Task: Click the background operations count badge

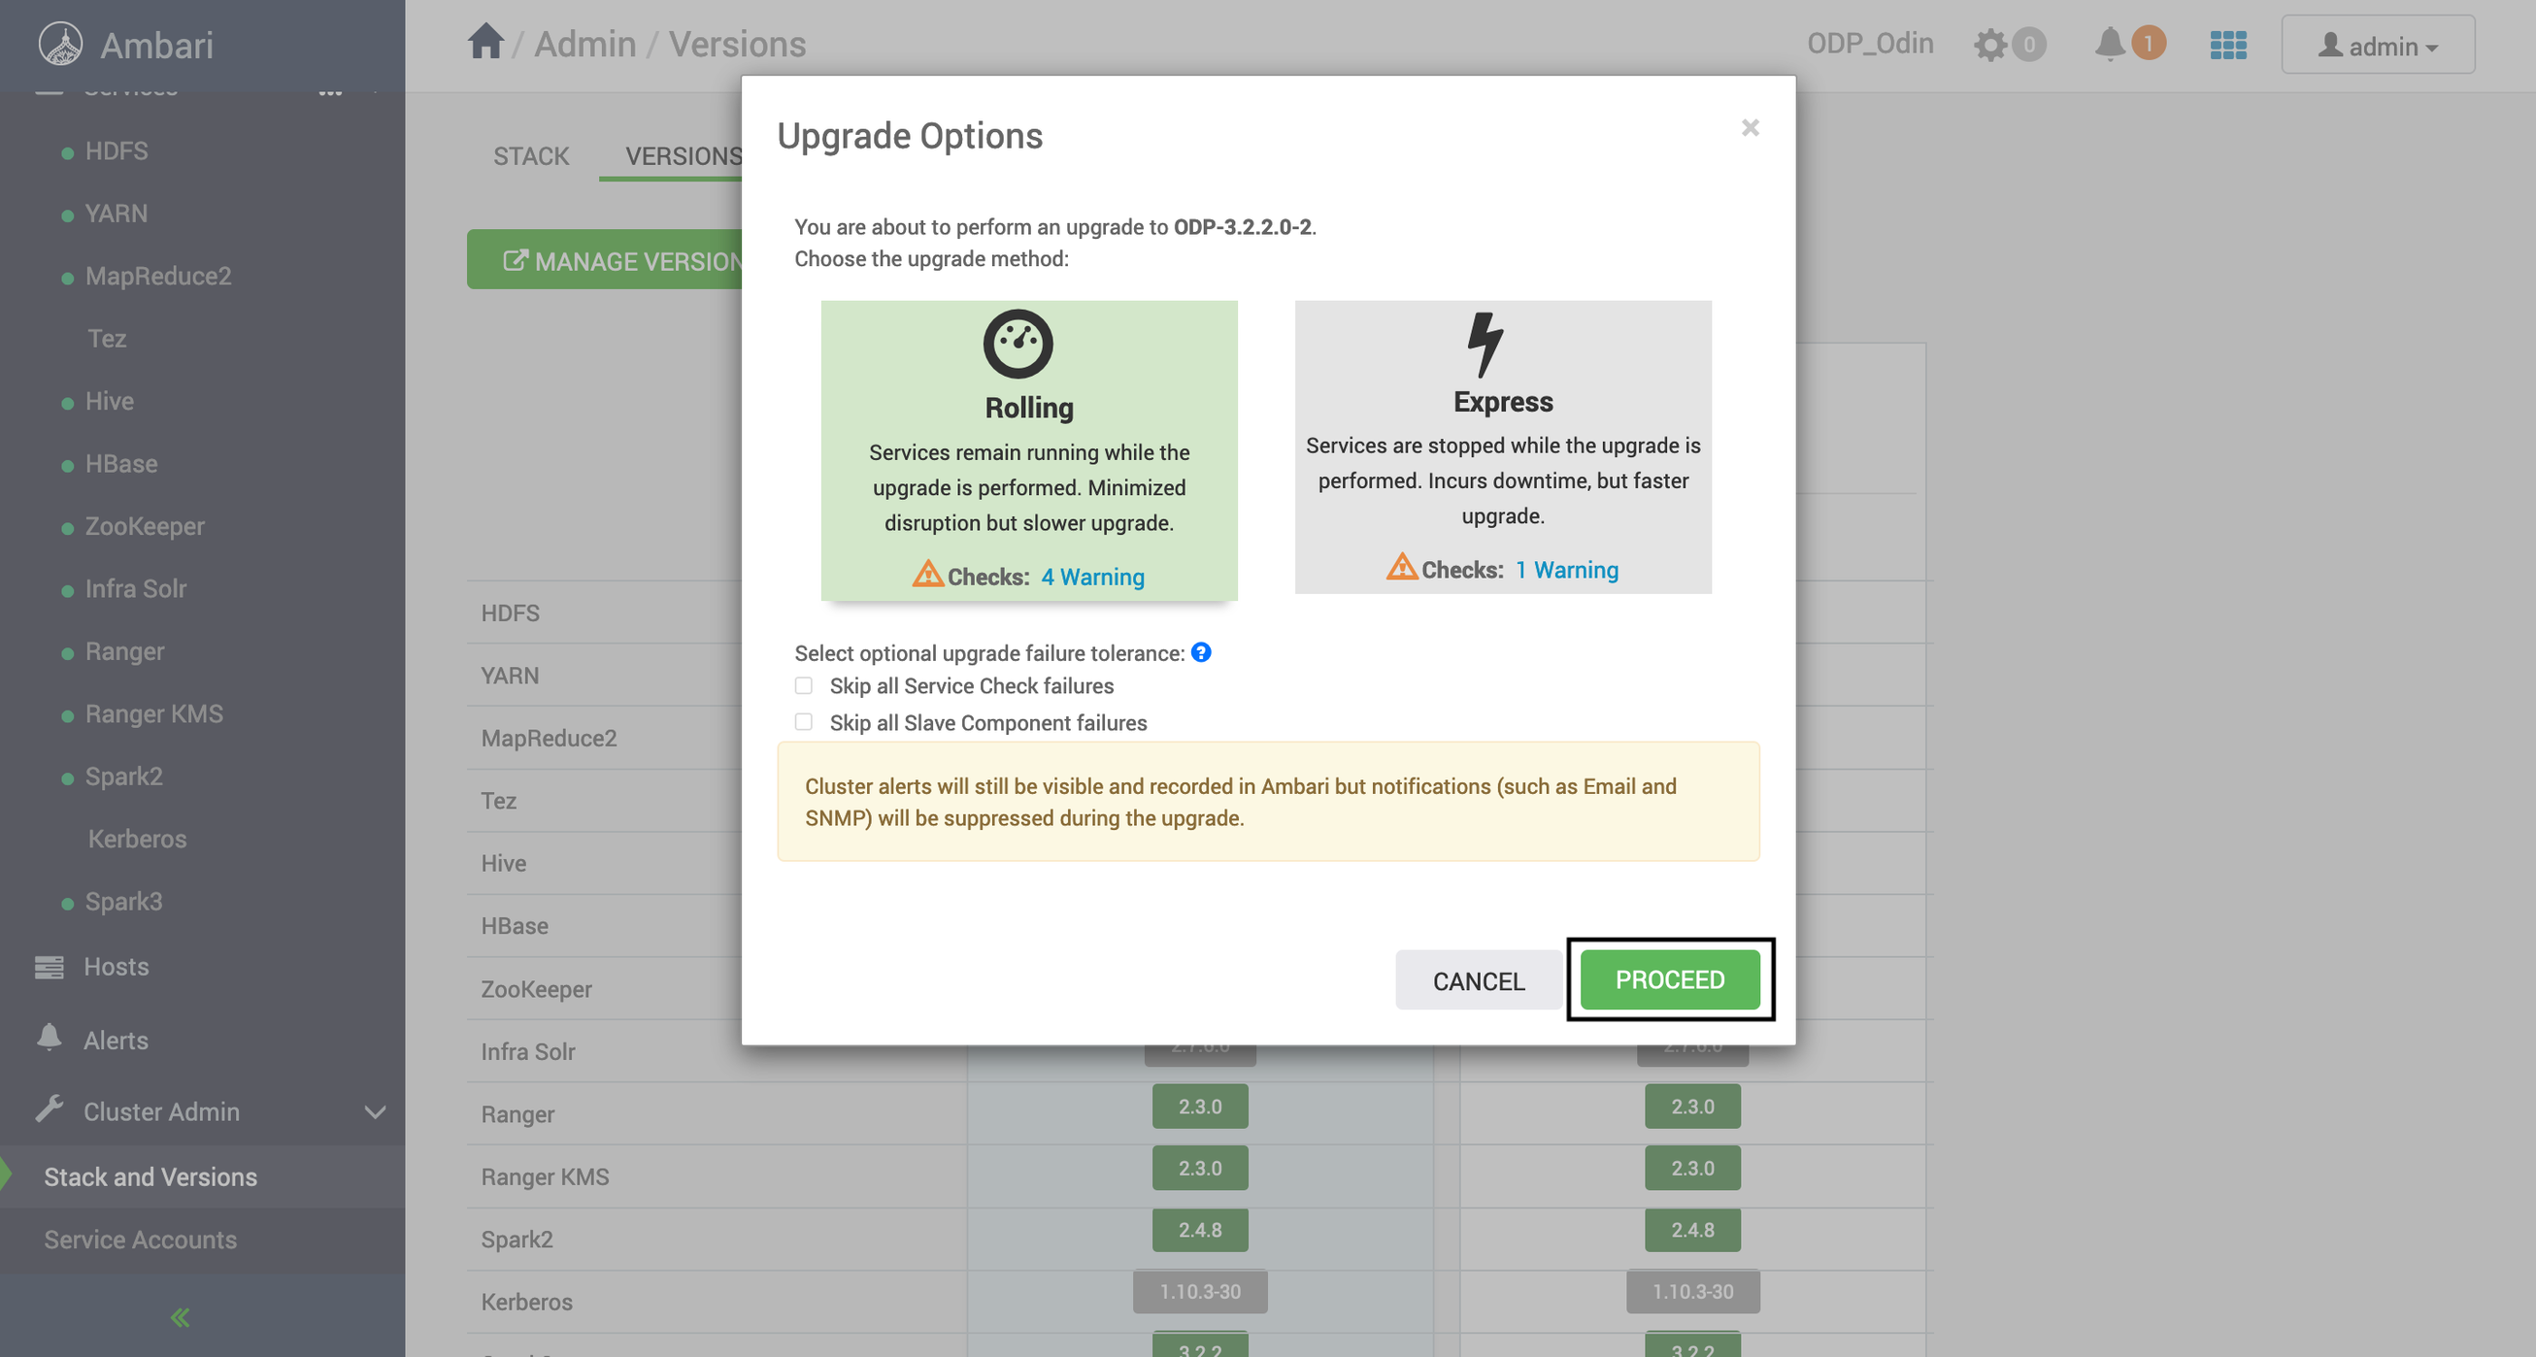Action: click(2028, 45)
